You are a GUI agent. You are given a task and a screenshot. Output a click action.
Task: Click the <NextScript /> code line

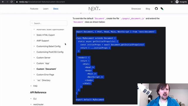click(95, 77)
